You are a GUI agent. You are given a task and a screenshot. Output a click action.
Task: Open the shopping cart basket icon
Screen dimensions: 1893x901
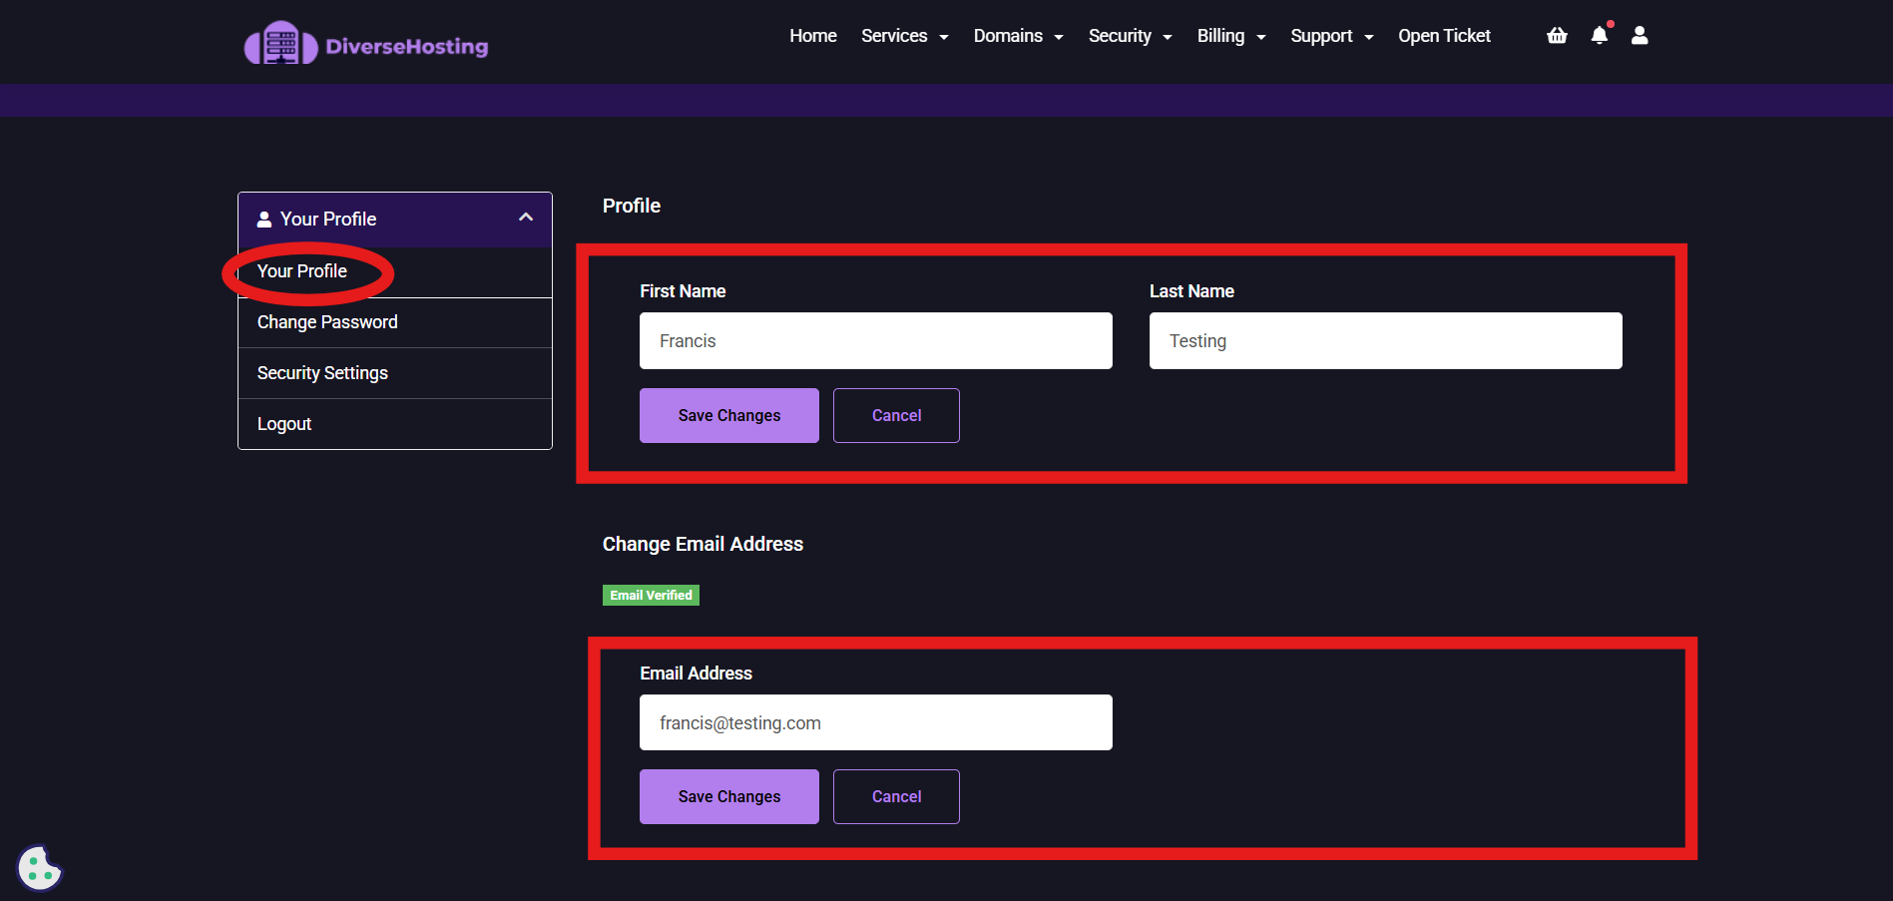(x=1557, y=36)
